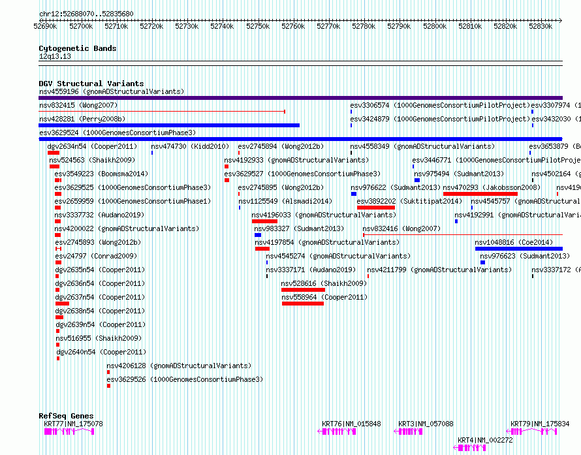Open esv3549223 (Boomsma2014) entry

[x=101, y=174]
